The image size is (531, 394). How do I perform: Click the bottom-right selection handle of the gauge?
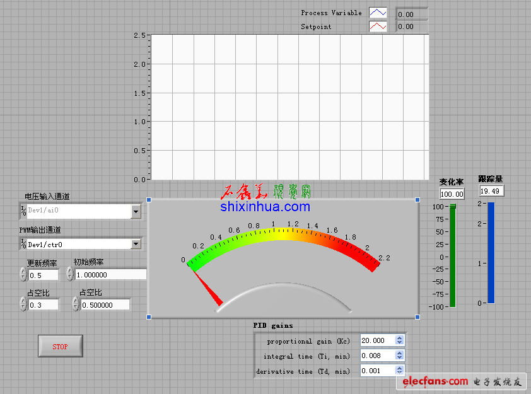(417, 316)
